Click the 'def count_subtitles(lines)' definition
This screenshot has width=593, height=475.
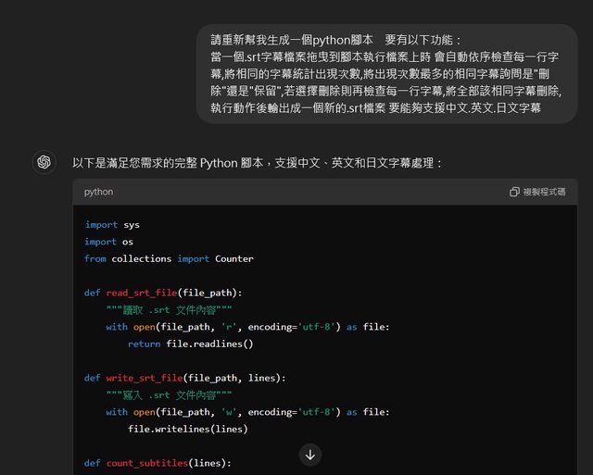click(158, 463)
